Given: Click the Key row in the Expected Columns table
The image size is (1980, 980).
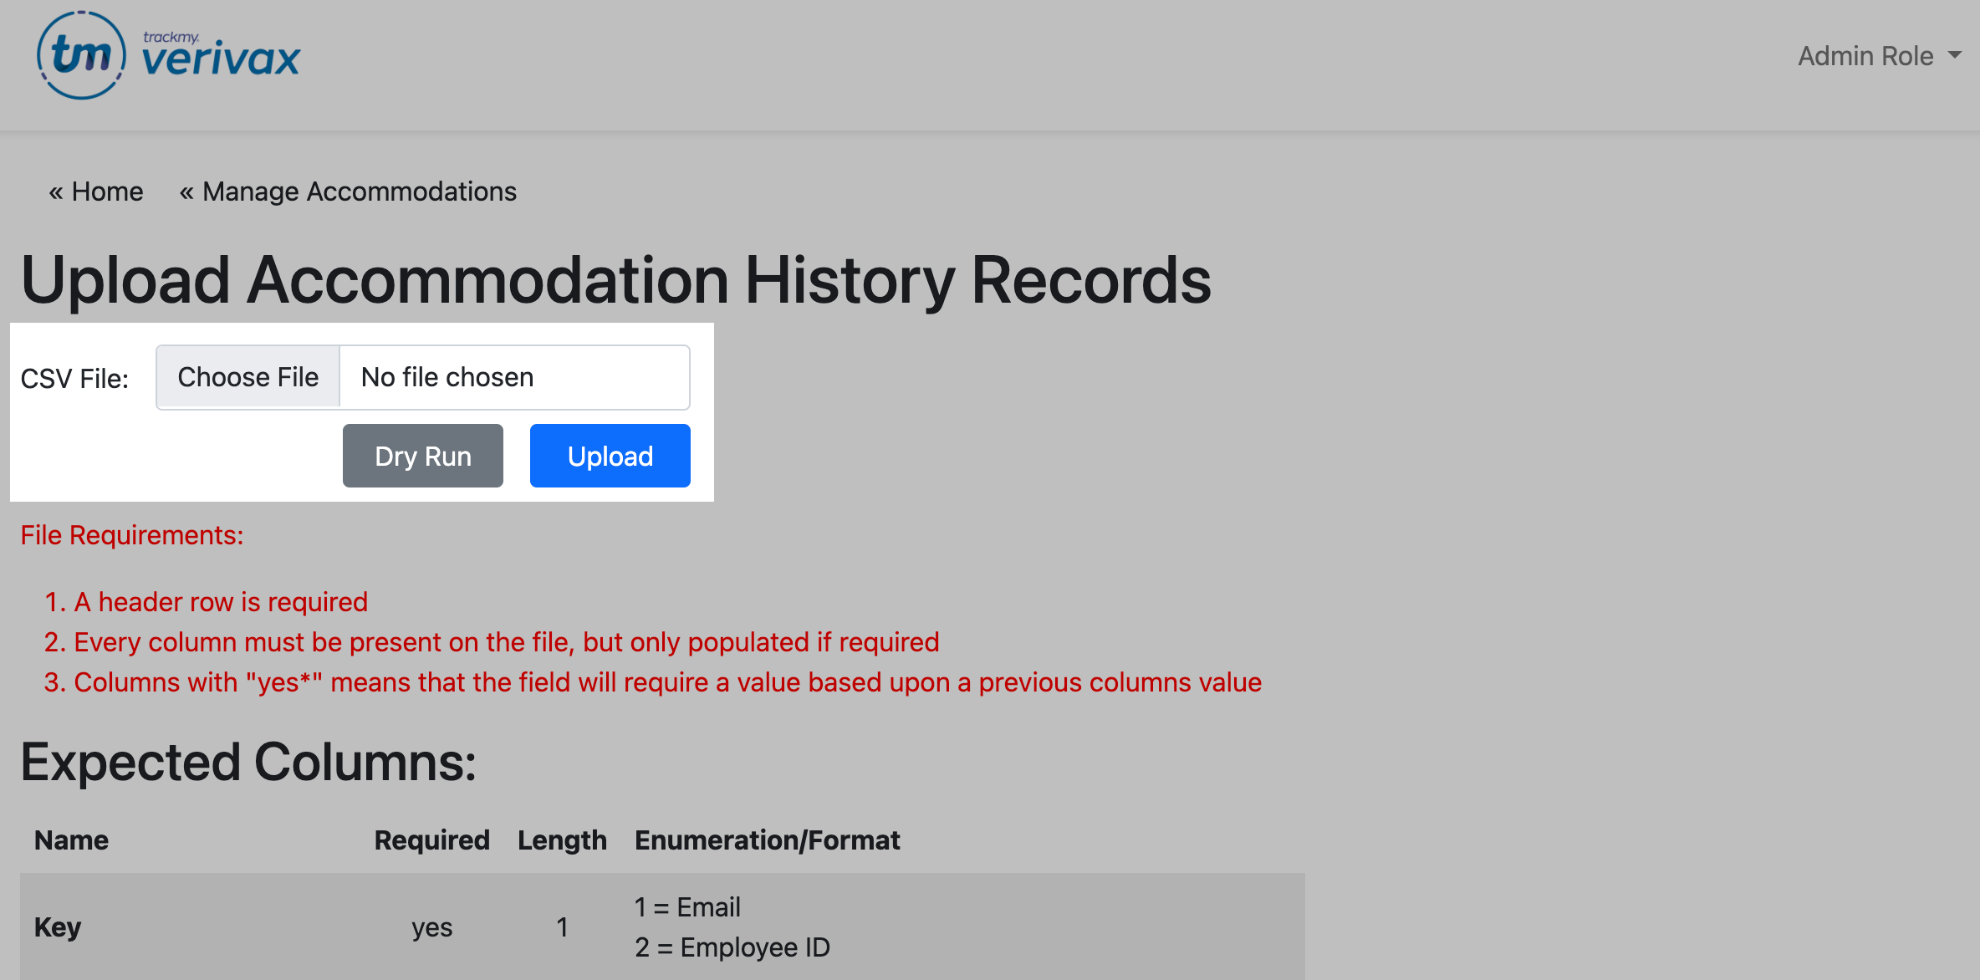Looking at the screenshot, I should coord(57,926).
